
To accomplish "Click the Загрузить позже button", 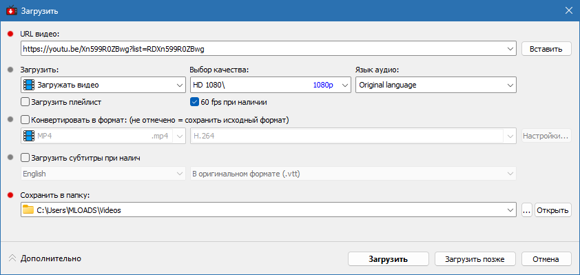I will [x=475, y=258].
